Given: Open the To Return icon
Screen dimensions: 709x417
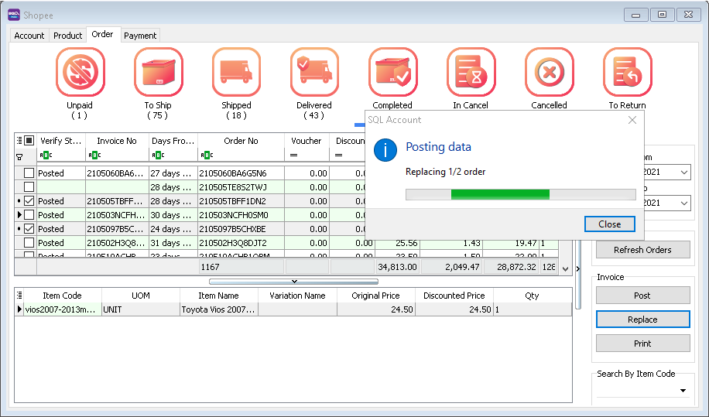Looking at the screenshot, I should pos(627,72).
